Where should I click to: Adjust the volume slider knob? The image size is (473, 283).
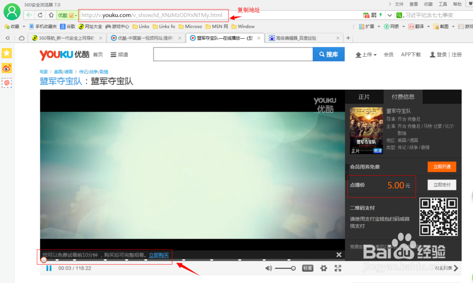point(293,268)
